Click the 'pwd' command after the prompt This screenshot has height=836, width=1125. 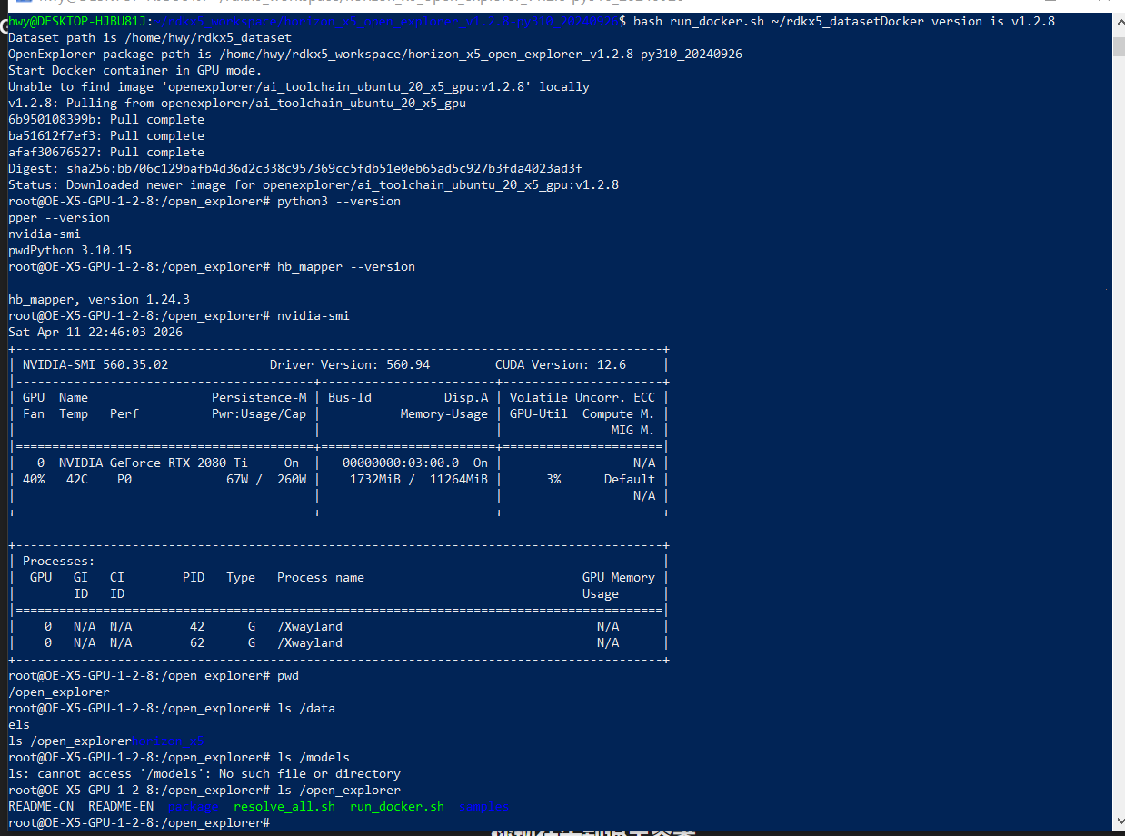(288, 675)
